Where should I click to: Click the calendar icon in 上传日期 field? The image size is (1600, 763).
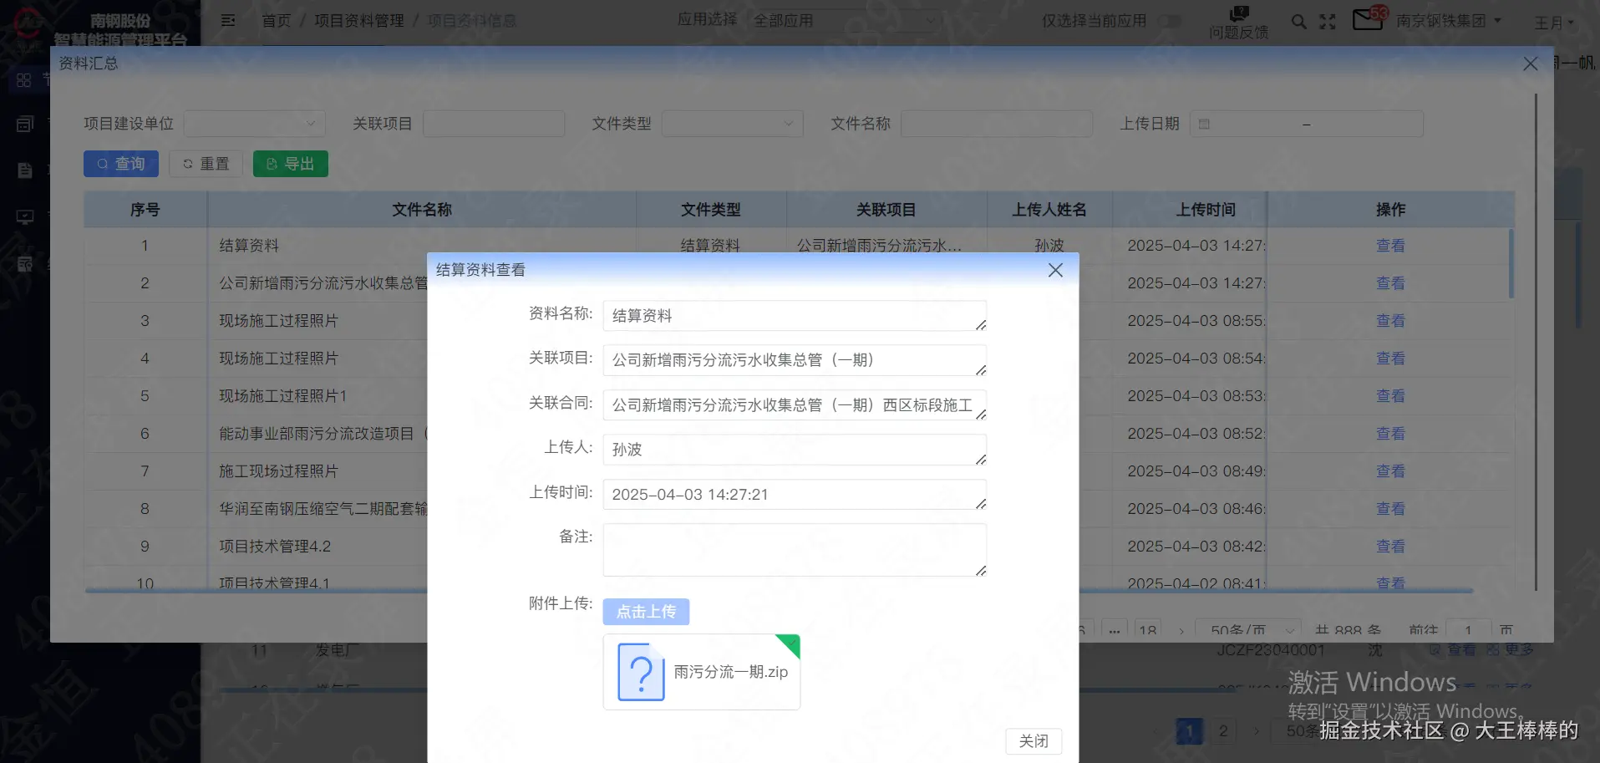click(x=1204, y=124)
